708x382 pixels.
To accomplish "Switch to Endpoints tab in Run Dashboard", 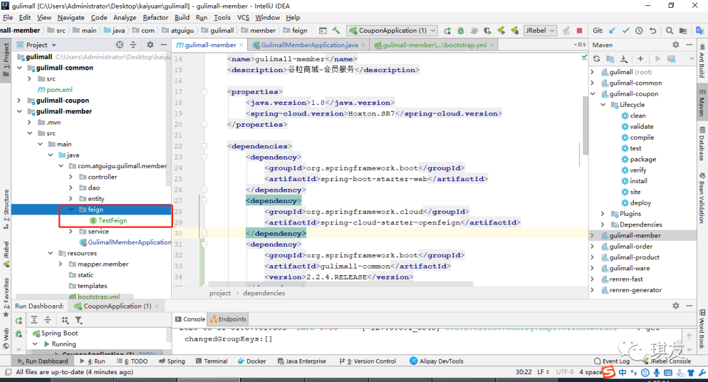I will click(x=228, y=320).
